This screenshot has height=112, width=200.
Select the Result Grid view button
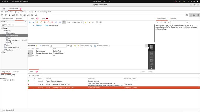coord(152,47)
